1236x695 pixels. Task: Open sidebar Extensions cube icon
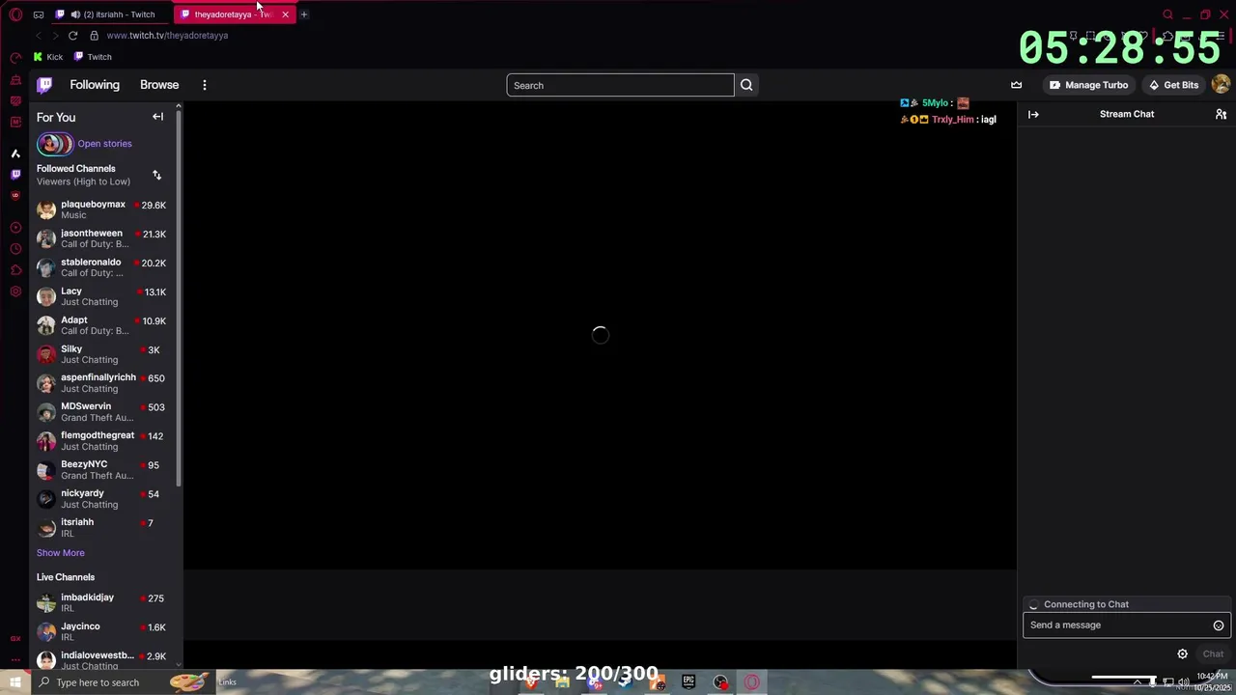pos(15,270)
